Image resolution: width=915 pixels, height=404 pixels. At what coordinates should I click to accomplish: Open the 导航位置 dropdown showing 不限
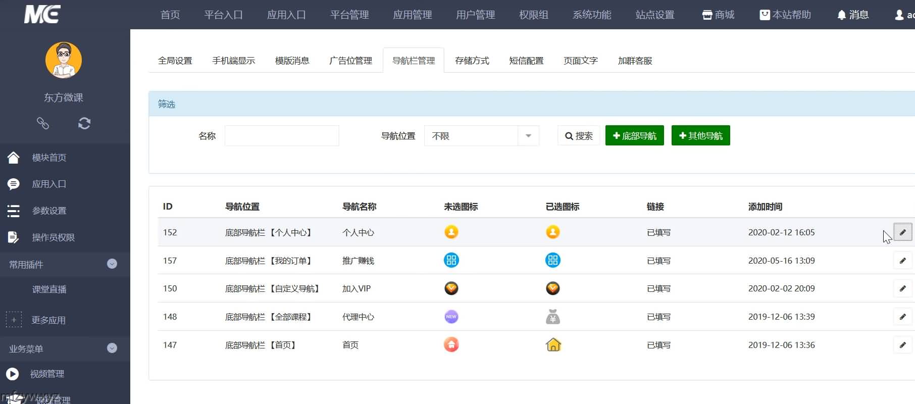click(x=482, y=136)
